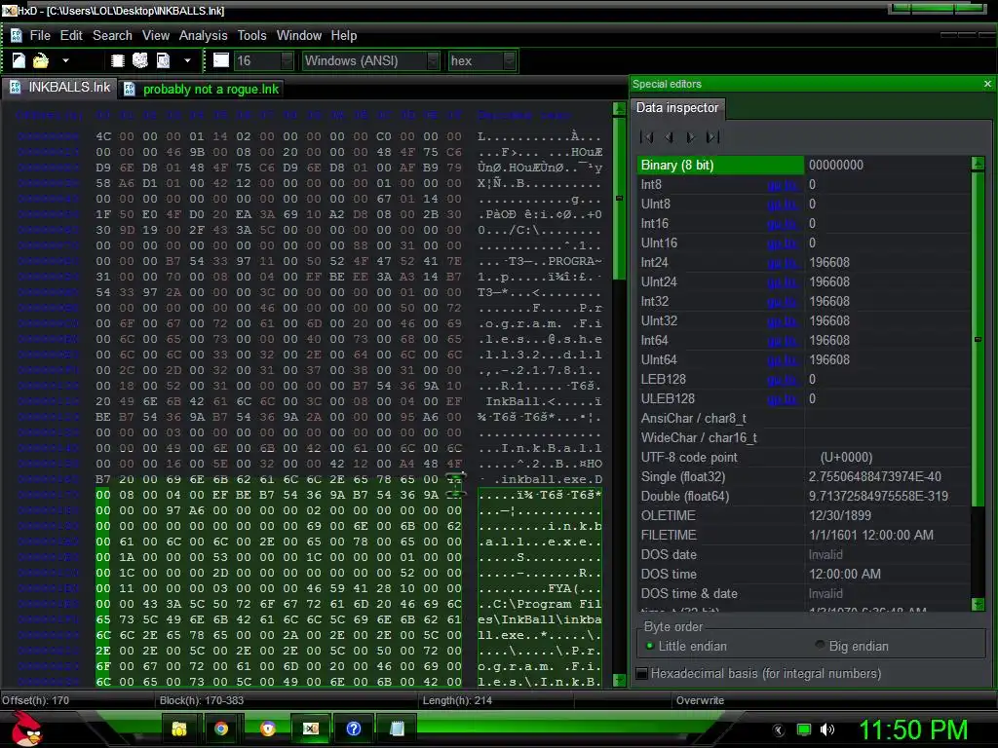Click the OLETIME value 12/30/1899
Viewport: 998px width, 748px height.
pos(840,516)
